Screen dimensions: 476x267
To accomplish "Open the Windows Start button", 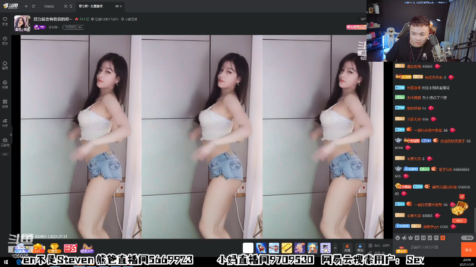I will click(5, 262).
